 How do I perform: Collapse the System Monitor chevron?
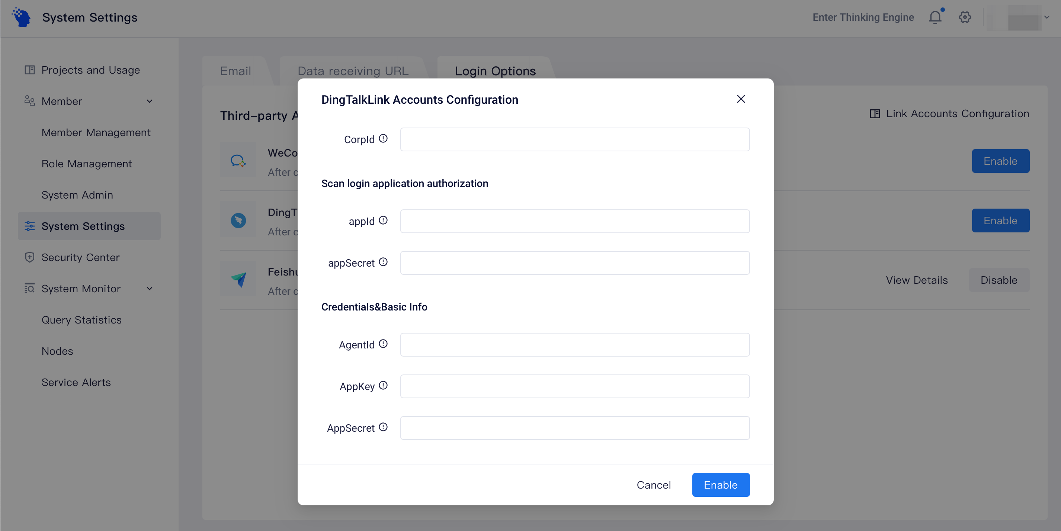point(150,289)
